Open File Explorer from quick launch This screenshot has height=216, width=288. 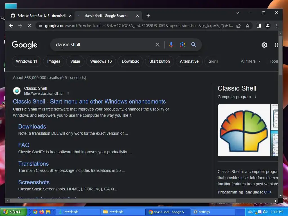coord(48,212)
